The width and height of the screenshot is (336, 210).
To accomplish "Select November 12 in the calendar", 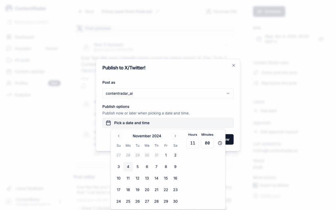I will 137,178.
